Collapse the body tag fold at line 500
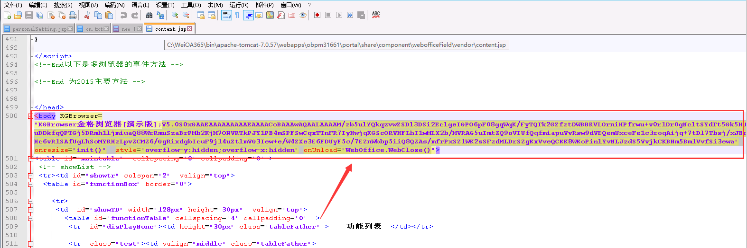This screenshot has width=747, height=248. (x=30, y=116)
